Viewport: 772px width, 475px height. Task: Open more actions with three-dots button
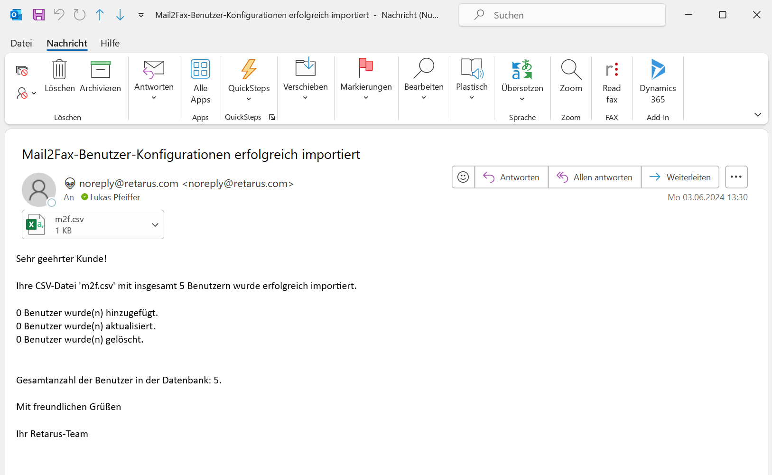[x=736, y=177]
